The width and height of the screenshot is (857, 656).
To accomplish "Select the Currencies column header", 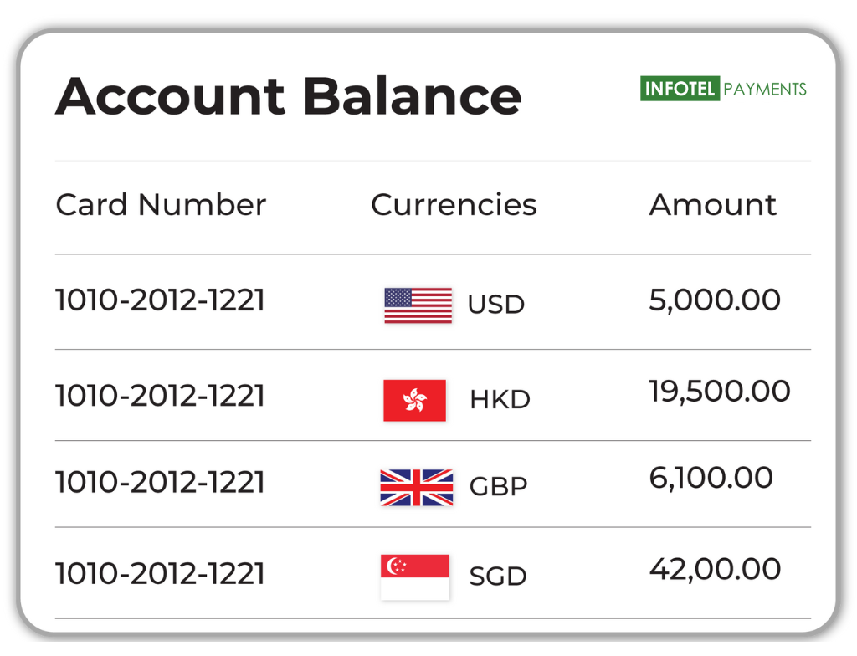I will pos(454,205).
